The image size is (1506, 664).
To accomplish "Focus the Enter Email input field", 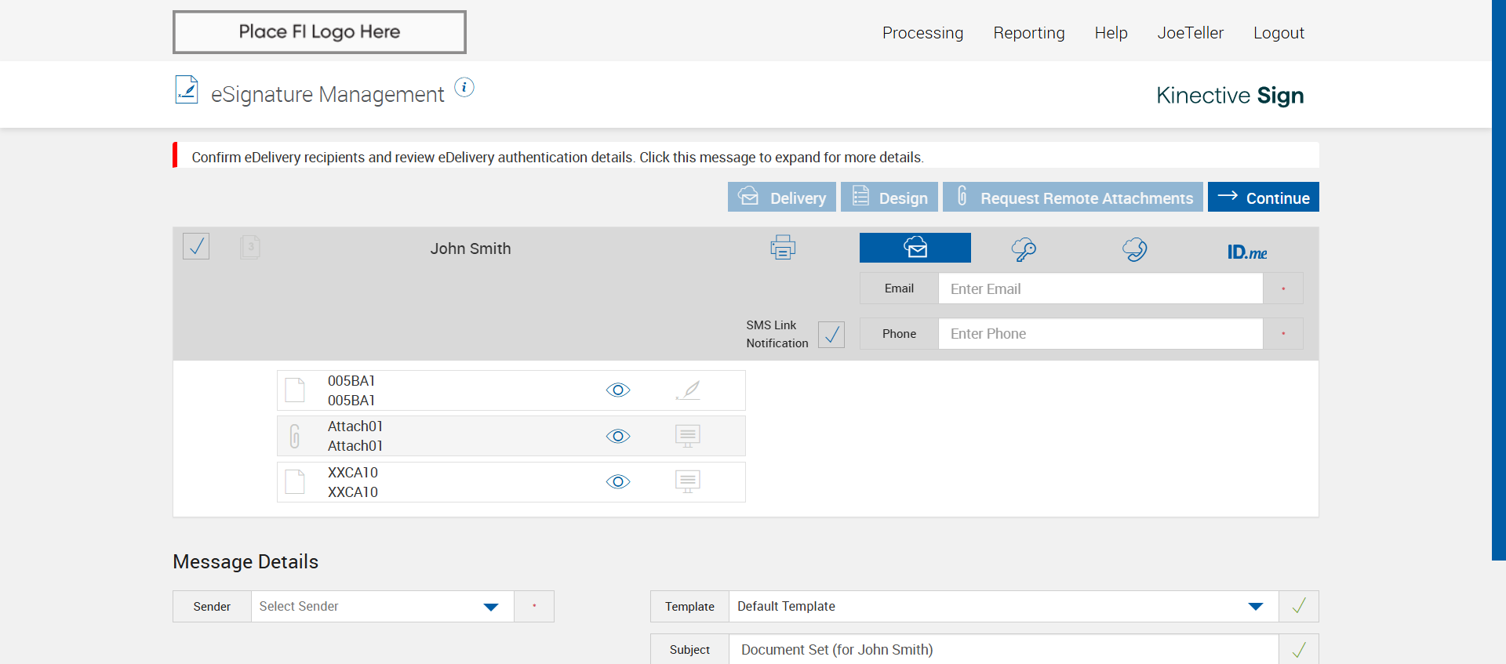I will click(1100, 288).
